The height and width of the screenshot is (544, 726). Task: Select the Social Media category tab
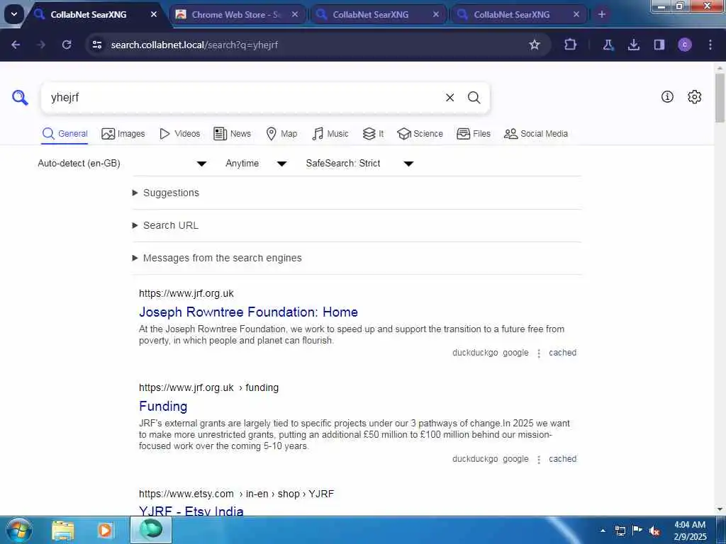[x=536, y=134]
